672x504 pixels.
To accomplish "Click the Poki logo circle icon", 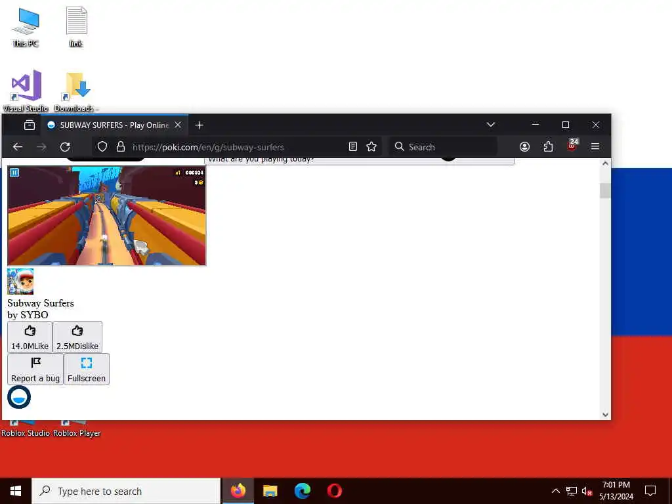I will coord(19,397).
